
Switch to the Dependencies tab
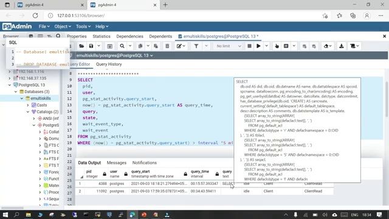pos(129,36)
